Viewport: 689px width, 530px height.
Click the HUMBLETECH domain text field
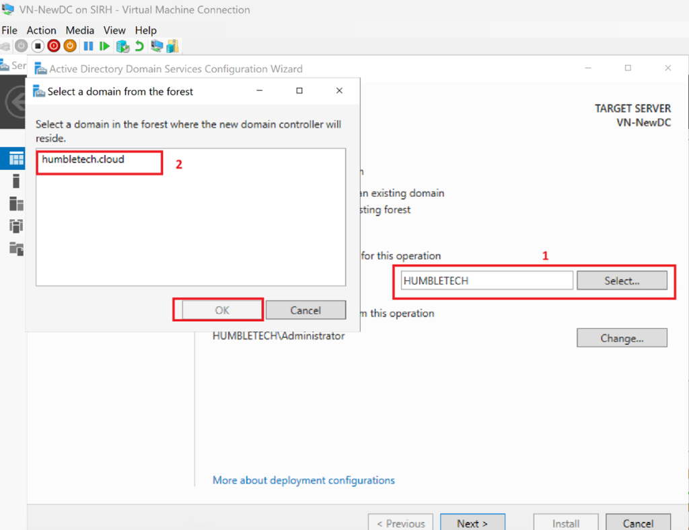[486, 281]
